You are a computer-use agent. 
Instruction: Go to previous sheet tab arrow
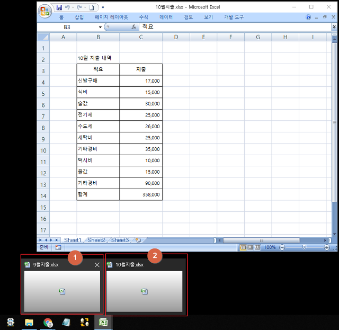coord(46,240)
